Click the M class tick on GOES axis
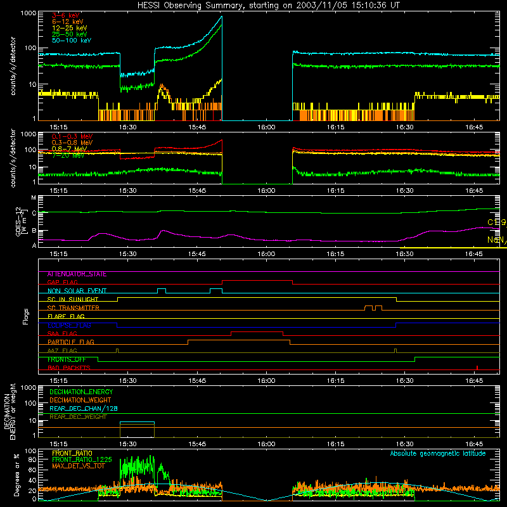Viewport: 507px width, 507px height. pyautogui.click(x=34, y=198)
